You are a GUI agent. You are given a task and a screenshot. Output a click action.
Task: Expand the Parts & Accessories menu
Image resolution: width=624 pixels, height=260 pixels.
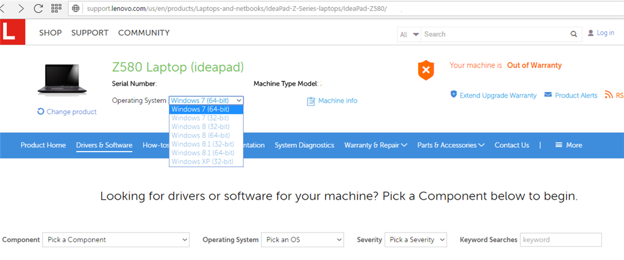pyautogui.click(x=451, y=145)
